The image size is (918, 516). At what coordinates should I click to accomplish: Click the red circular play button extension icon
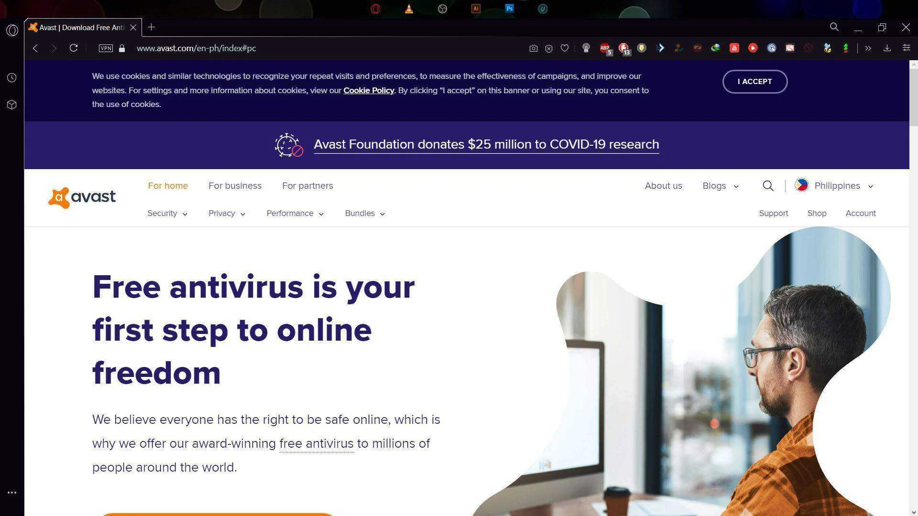pyautogui.click(x=753, y=48)
